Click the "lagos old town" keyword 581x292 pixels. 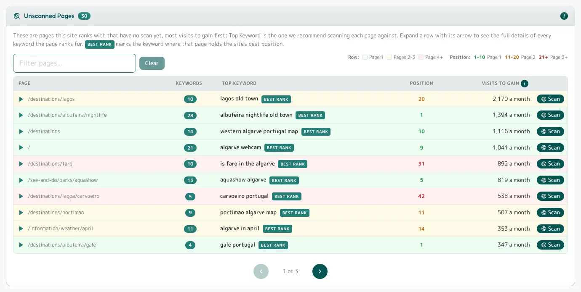pyautogui.click(x=239, y=99)
